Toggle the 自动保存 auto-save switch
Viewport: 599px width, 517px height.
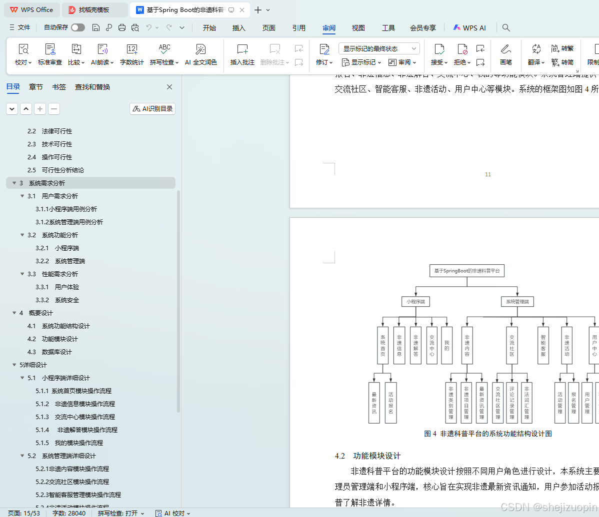click(78, 27)
